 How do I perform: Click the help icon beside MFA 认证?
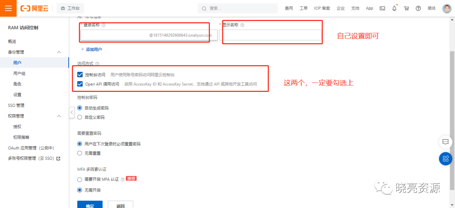coord(123,179)
